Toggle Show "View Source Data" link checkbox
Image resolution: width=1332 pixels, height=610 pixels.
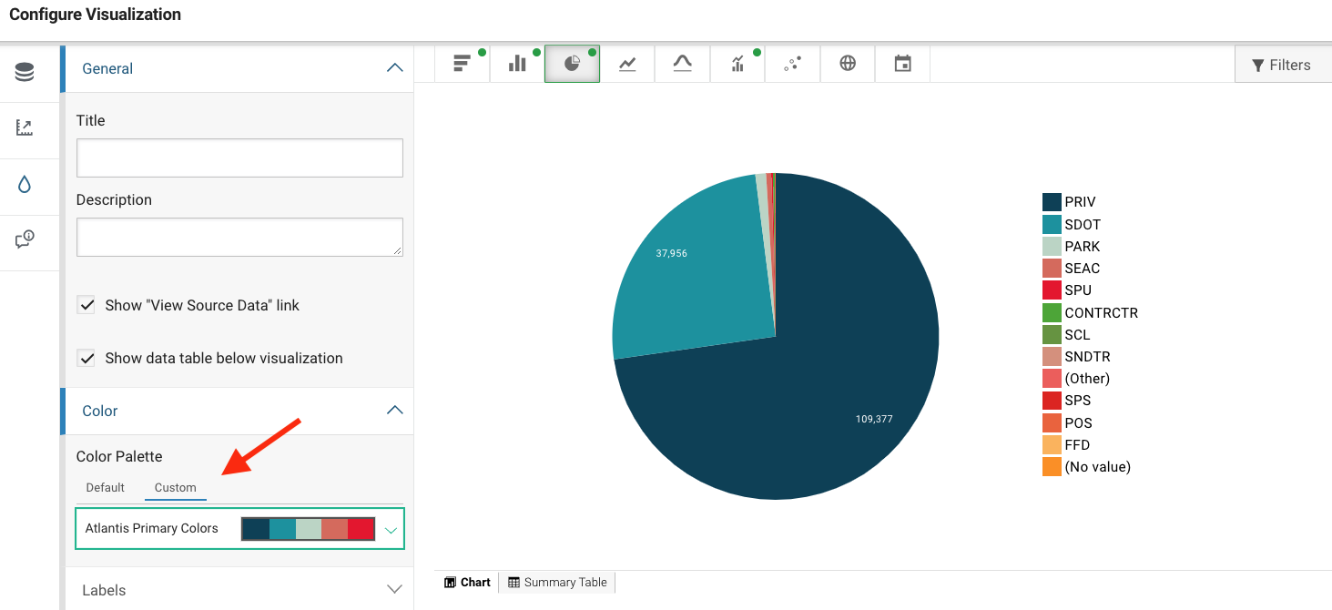86,305
